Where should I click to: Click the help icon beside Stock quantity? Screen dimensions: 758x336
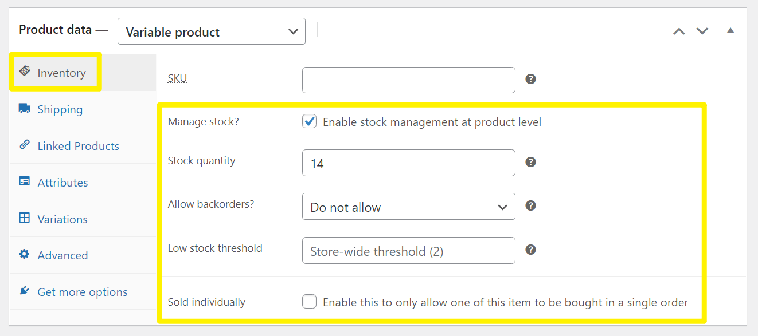[531, 162]
